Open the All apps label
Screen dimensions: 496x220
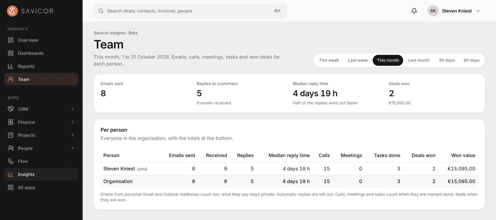click(26, 187)
